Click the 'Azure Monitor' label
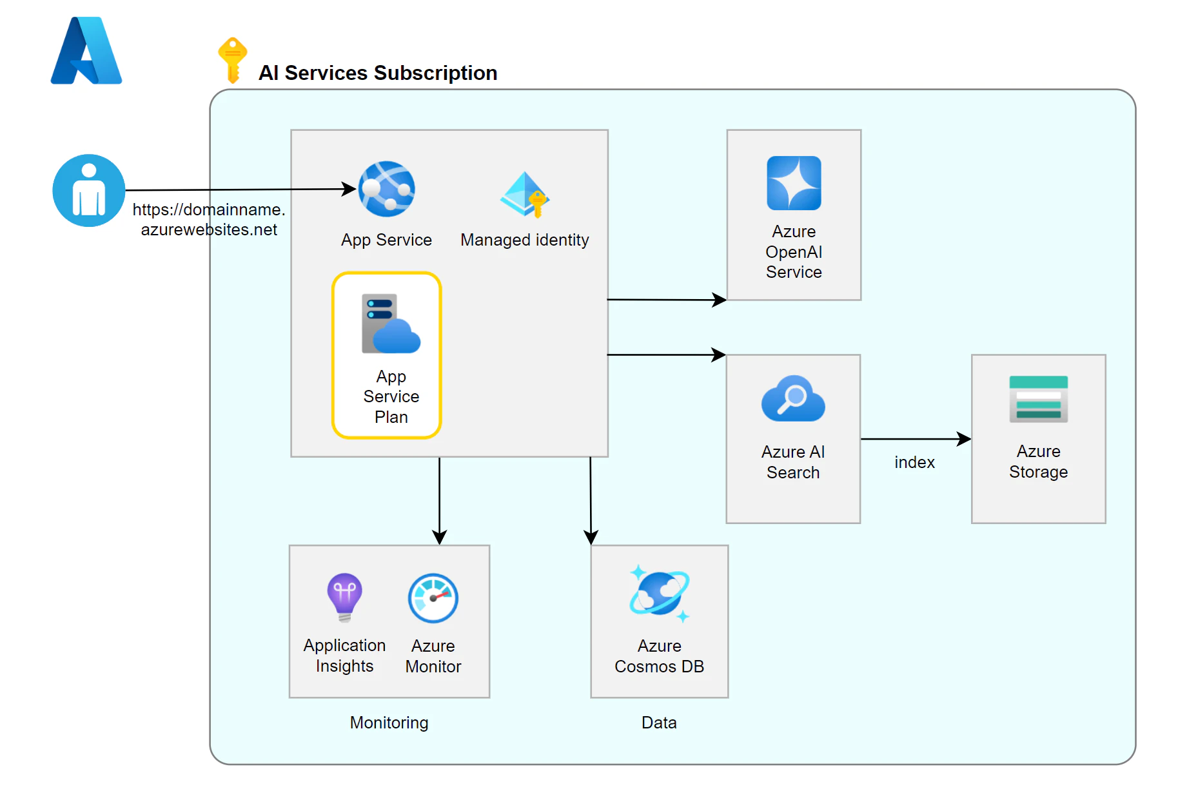 [433, 656]
